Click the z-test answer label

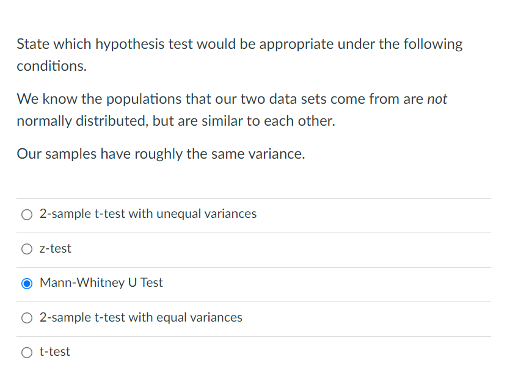click(54, 248)
